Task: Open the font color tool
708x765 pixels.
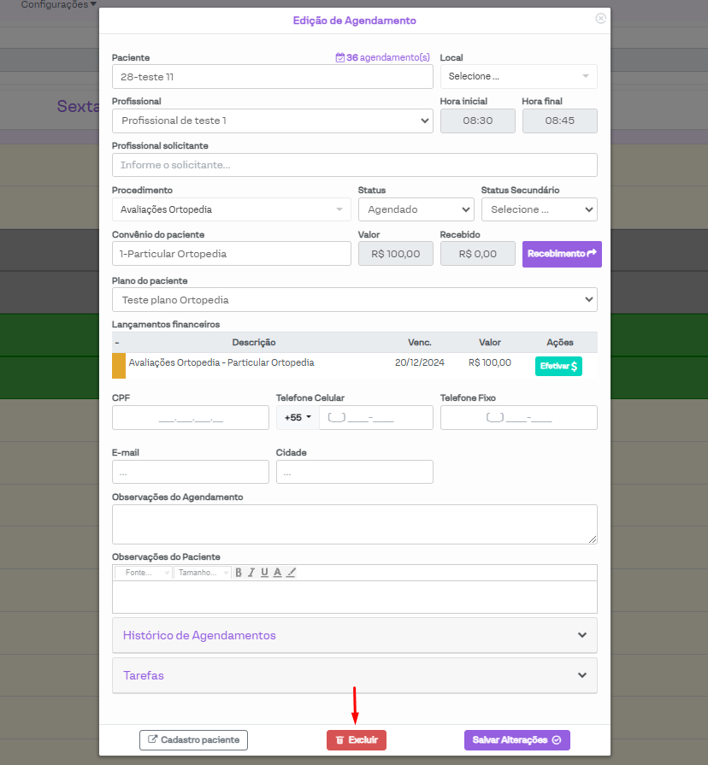Action: [277, 573]
